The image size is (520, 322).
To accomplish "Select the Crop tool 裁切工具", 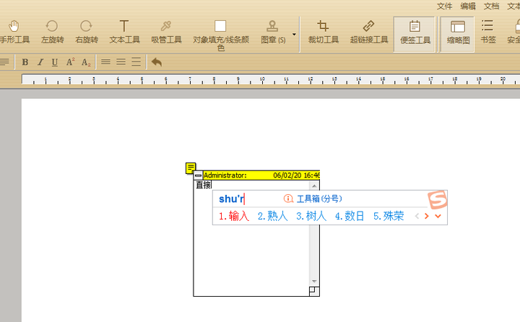I will [x=323, y=32].
